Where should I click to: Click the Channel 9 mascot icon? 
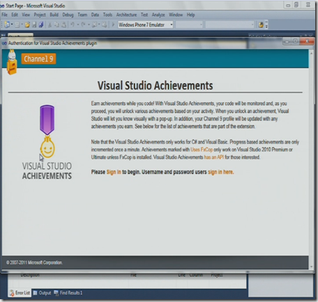point(12,62)
